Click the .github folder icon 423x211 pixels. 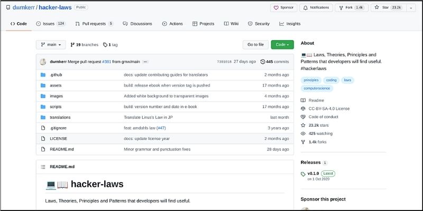tap(43, 75)
